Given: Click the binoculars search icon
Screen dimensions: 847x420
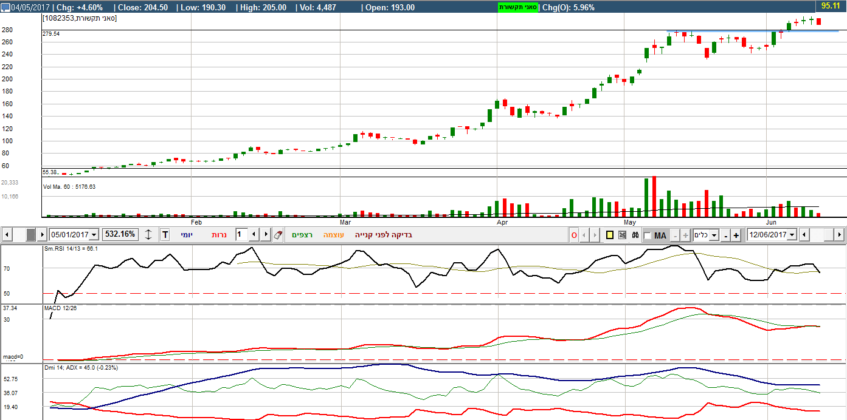Looking at the screenshot, I should coord(635,235).
